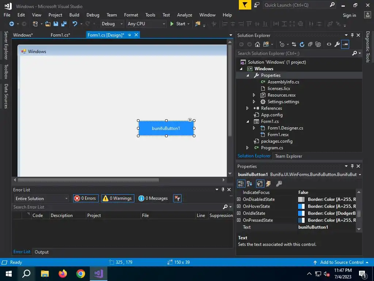374x281 pixels.
Task: Click the feedback smiley icon in title bar
Action: (x=257, y=5)
